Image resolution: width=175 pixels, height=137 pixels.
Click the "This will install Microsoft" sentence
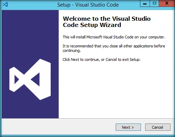pyautogui.click(x=114, y=37)
